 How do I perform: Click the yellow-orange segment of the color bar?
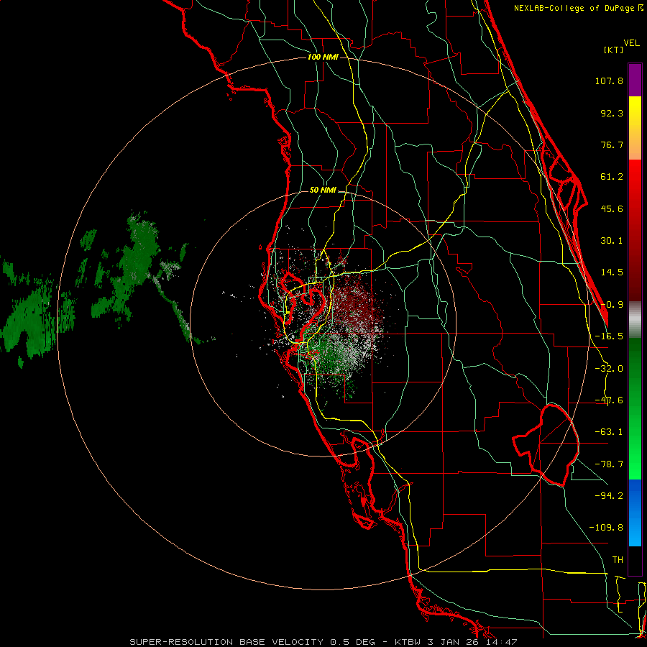pos(635,128)
